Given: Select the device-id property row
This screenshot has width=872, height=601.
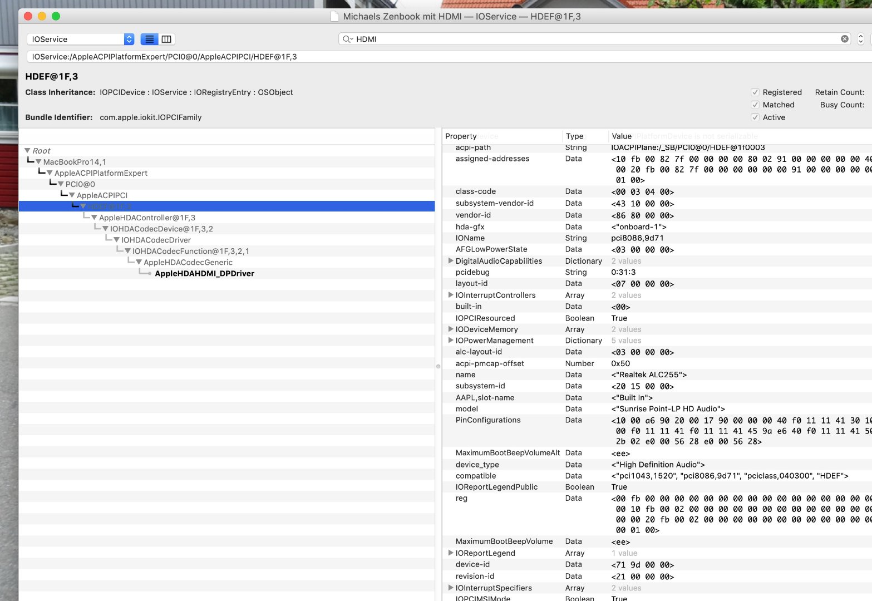Looking at the screenshot, I should [657, 564].
